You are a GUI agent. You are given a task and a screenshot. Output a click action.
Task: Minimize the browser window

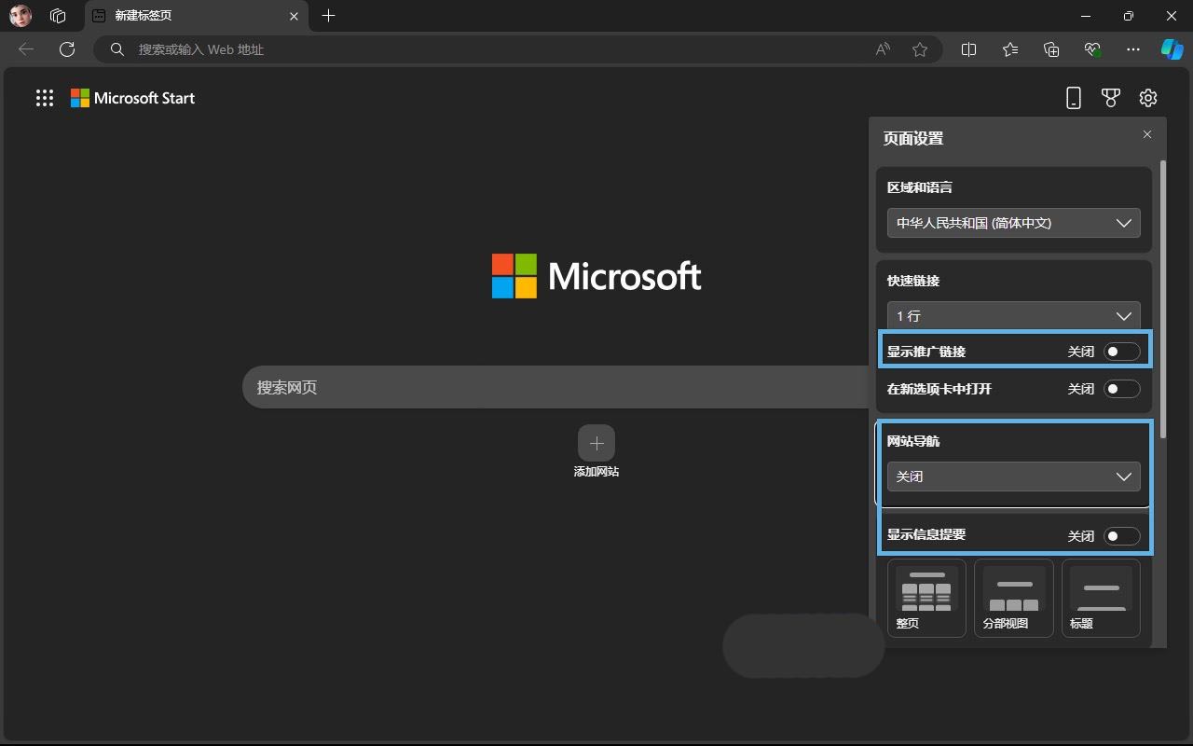(x=1086, y=16)
